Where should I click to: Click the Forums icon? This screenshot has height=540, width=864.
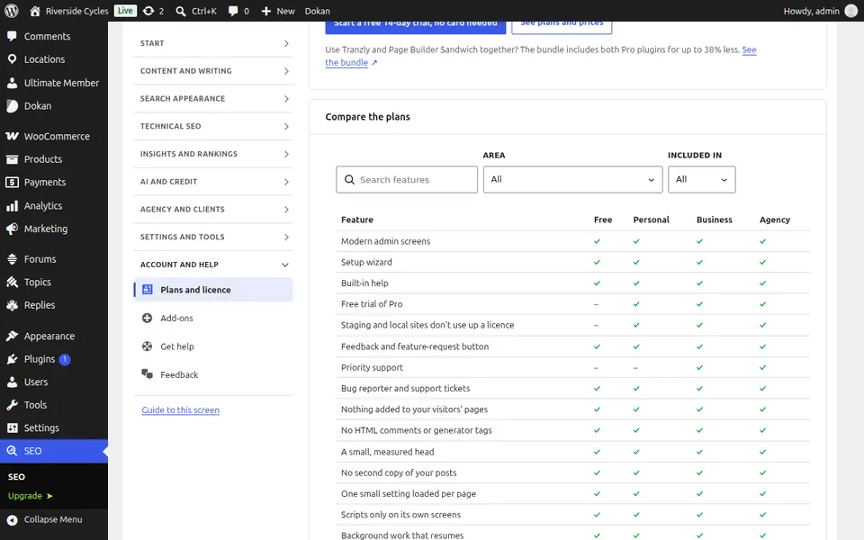click(12, 259)
